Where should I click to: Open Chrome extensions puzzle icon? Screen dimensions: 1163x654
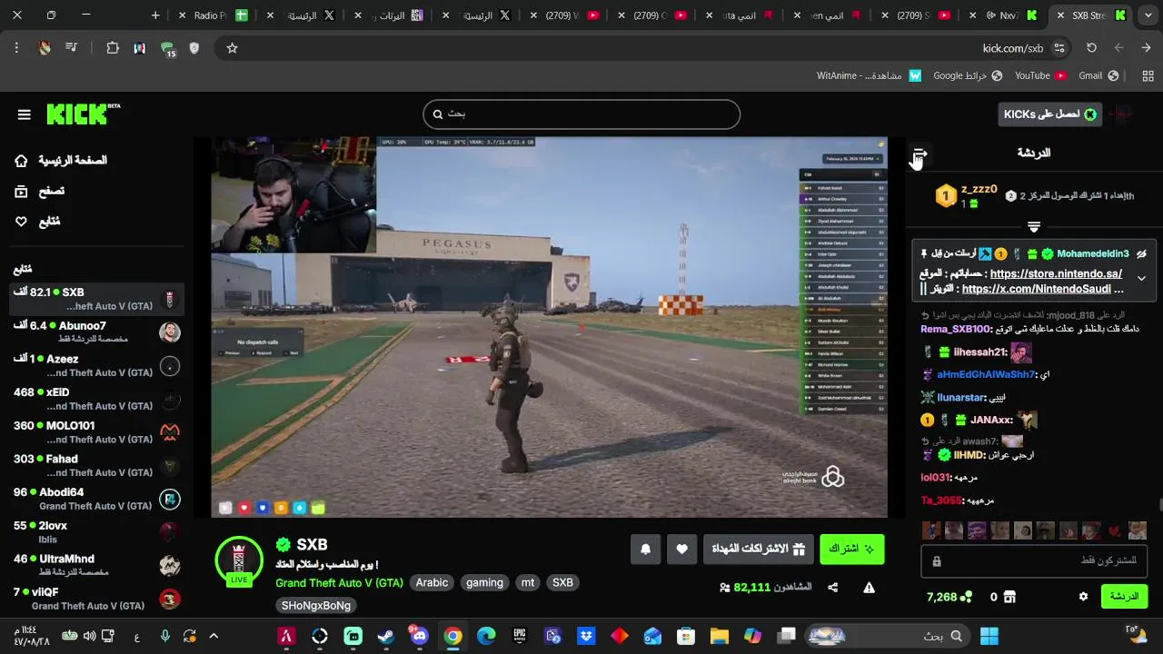pyautogui.click(x=113, y=48)
